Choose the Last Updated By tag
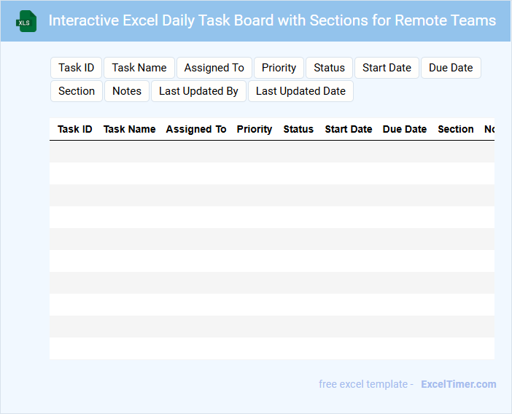 click(x=198, y=91)
